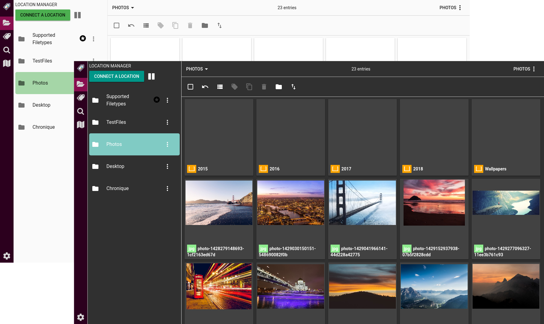Click the tag files icon
Screen dimensions: 544x324
tap(235, 87)
